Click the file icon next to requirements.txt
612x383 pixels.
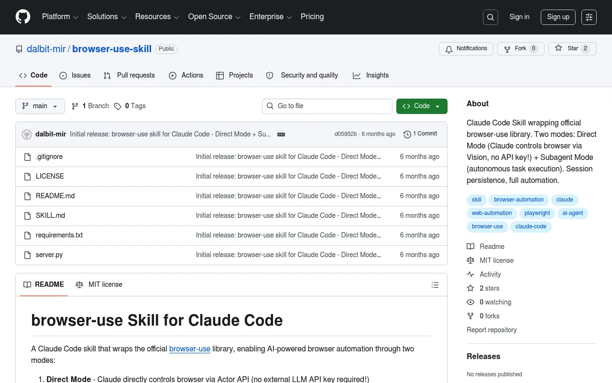point(28,236)
